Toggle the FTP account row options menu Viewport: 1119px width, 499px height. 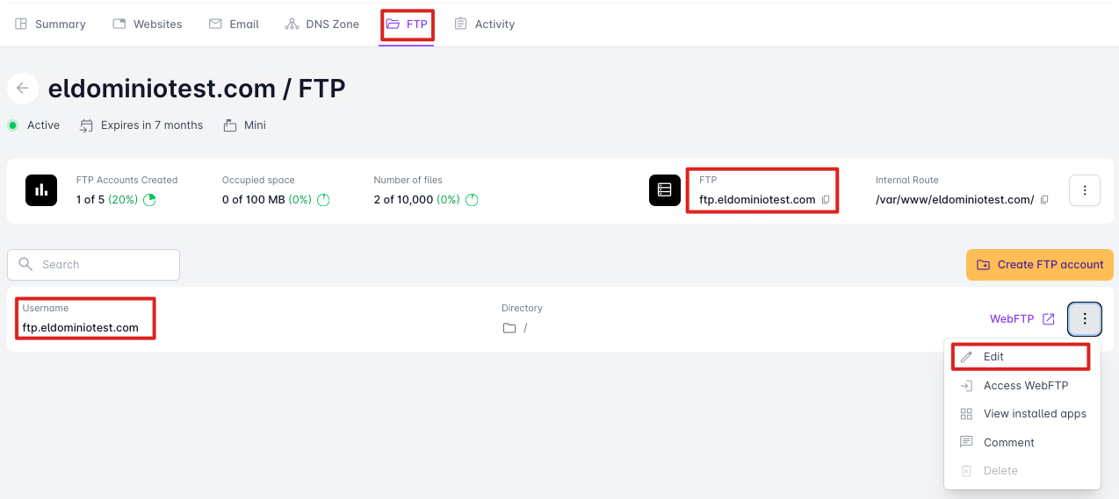(x=1085, y=319)
